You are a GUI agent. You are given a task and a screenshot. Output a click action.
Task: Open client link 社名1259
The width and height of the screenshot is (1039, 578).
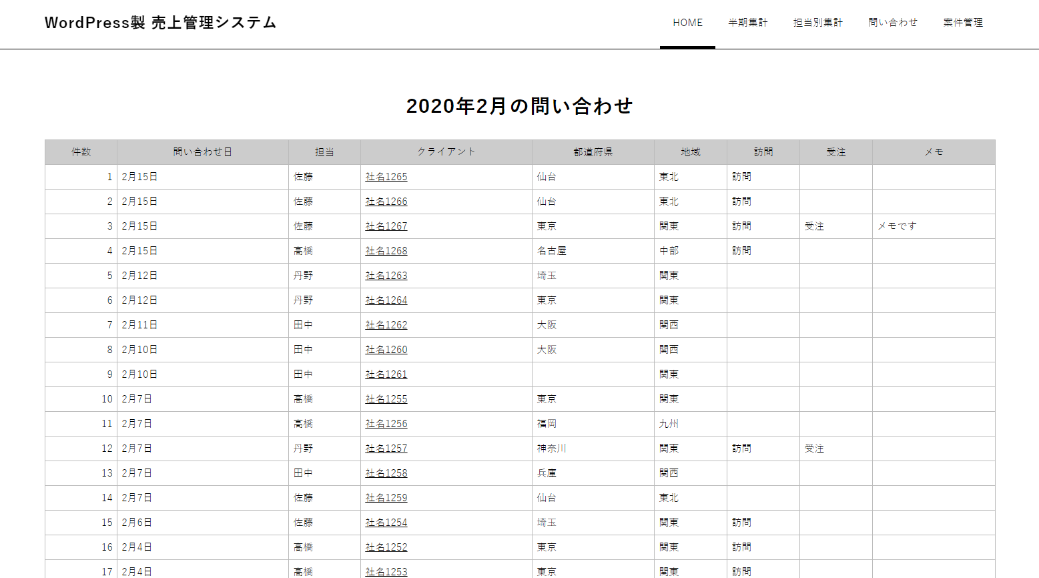(386, 498)
